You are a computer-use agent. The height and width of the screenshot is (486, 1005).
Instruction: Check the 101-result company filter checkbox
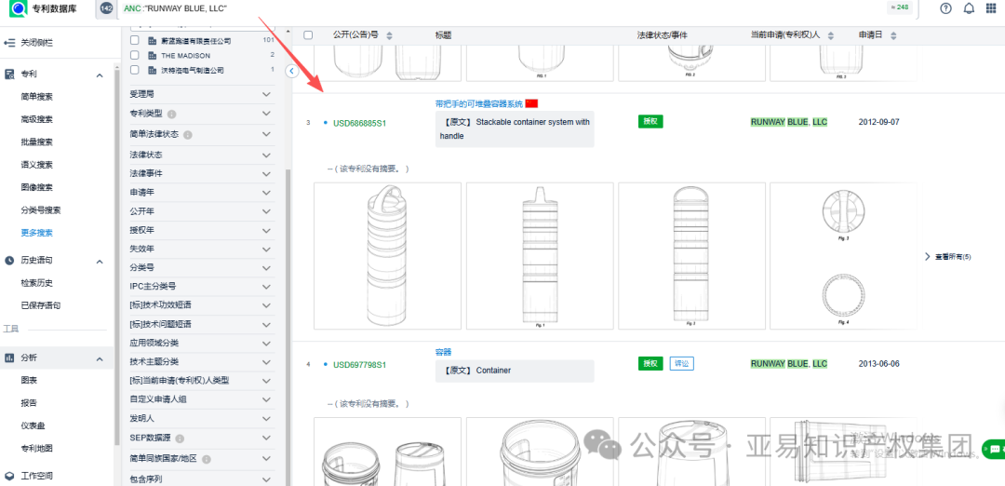pyautogui.click(x=135, y=40)
